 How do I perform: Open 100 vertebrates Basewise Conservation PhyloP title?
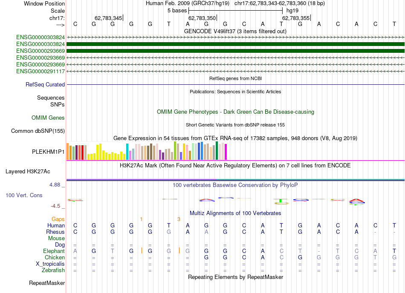235,185
